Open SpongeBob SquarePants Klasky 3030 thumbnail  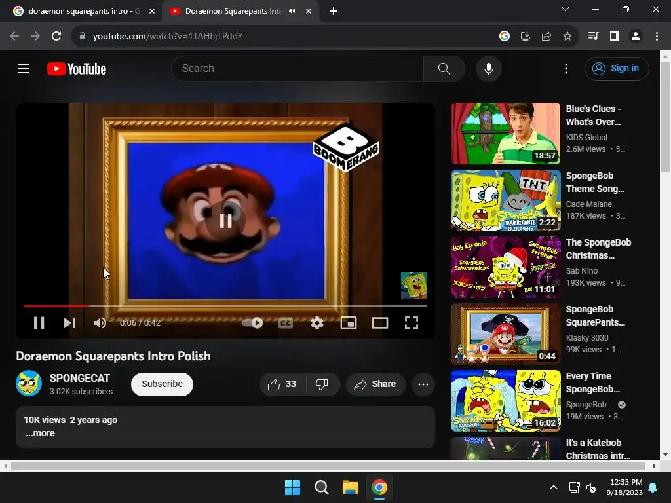pos(505,333)
